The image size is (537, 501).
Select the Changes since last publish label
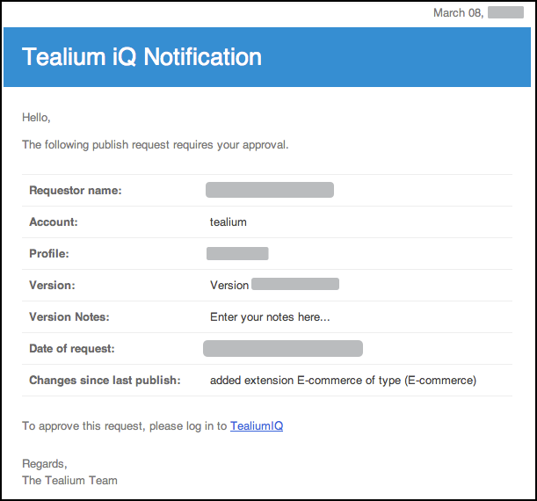coord(105,381)
